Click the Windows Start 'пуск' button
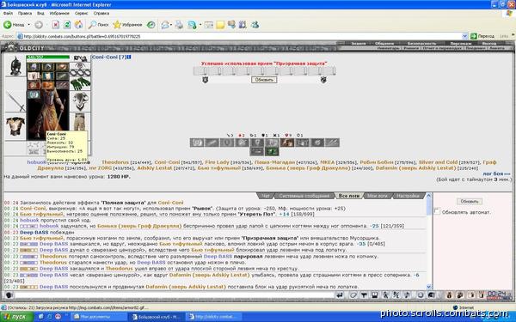The width and height of the screenshot is (516, 322). coord(17,317)
